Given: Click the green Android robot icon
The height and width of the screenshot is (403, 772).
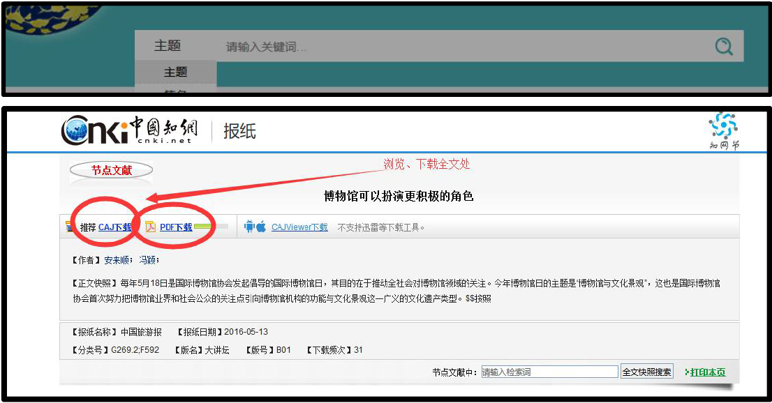Looking at the screenshot, I should click(x=248, y=227).
